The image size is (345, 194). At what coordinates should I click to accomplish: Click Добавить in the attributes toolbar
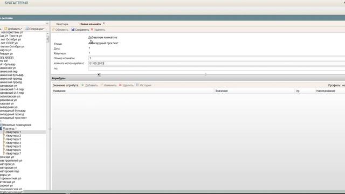tap(89, 85)
